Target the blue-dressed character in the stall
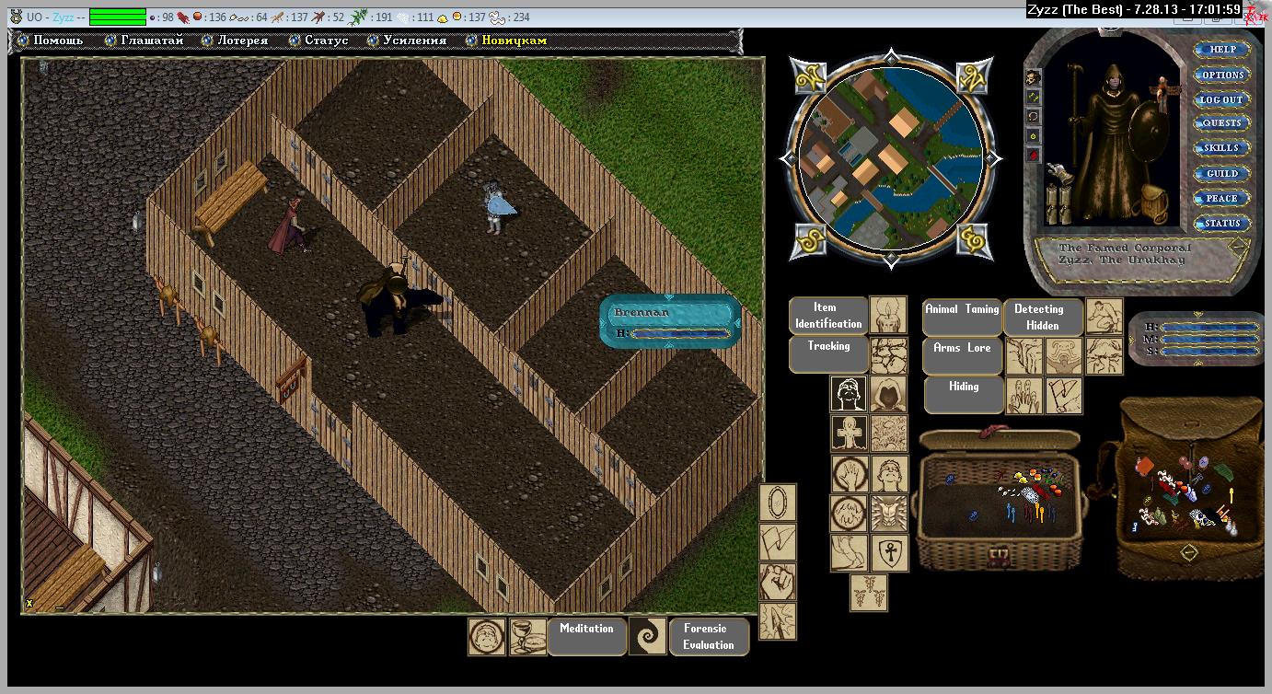 click(497, 206)
